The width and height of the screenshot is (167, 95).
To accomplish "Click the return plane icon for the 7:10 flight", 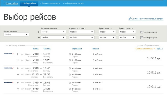I will (18, 60).
